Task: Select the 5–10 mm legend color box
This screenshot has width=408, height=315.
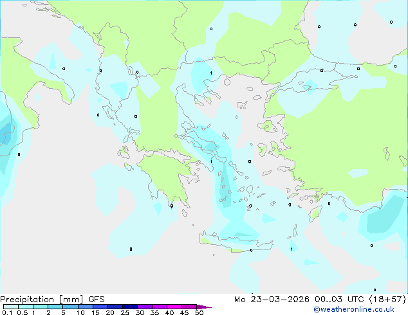Action: click(70, 307)
